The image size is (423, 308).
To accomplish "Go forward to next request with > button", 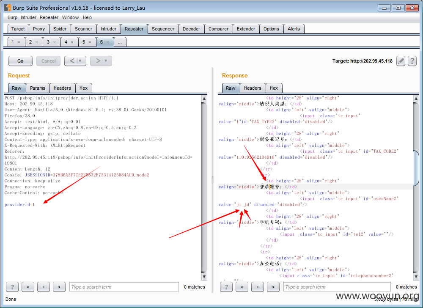I will [98, 61].
